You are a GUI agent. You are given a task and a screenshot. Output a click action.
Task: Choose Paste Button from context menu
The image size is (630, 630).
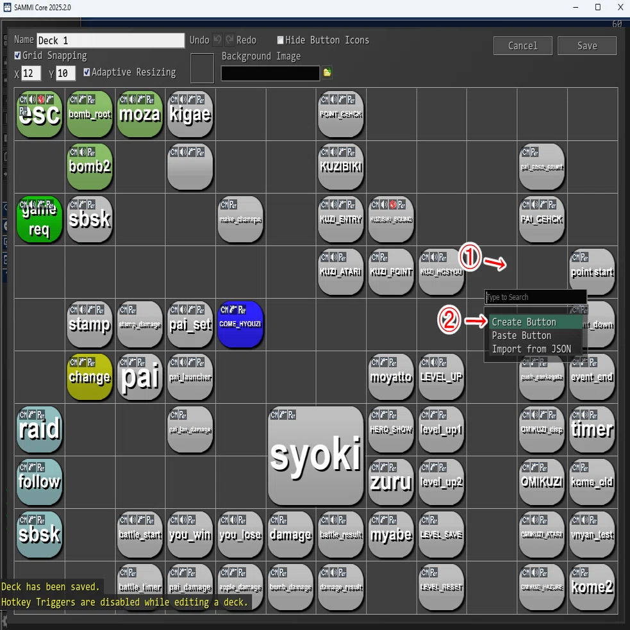pyautogui.click(x=535, y=335)
